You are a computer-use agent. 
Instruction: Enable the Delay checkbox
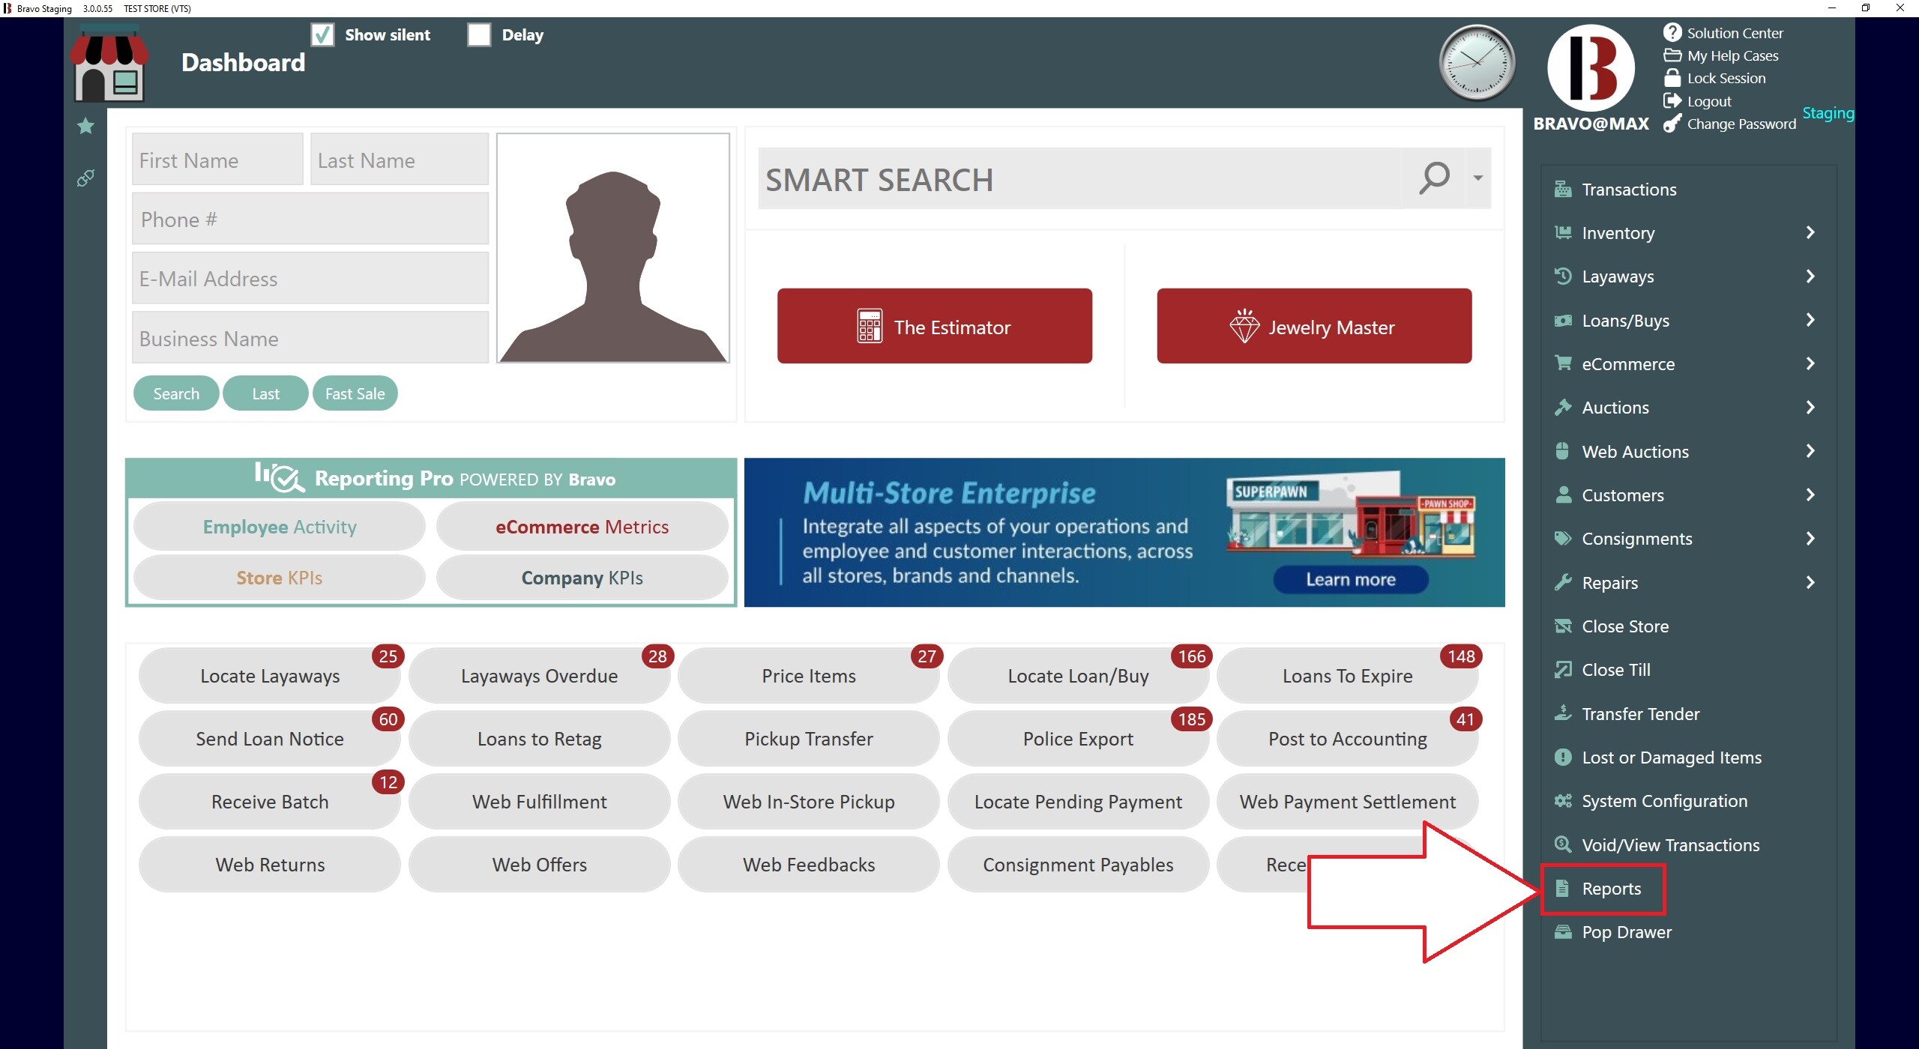[479, 34]
